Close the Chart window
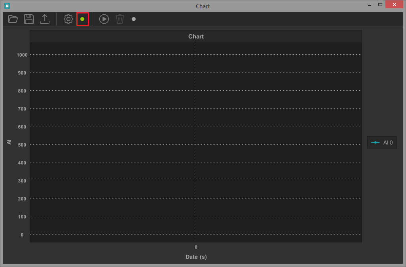This screenshot has width=406, height=267. 395,4
